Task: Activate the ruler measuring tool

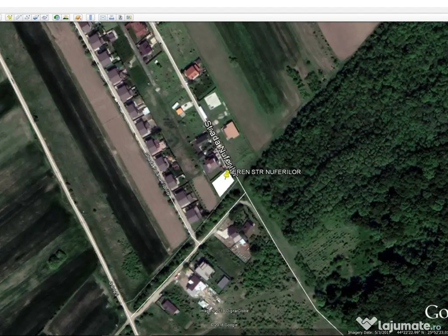Action: pos(91,17)
